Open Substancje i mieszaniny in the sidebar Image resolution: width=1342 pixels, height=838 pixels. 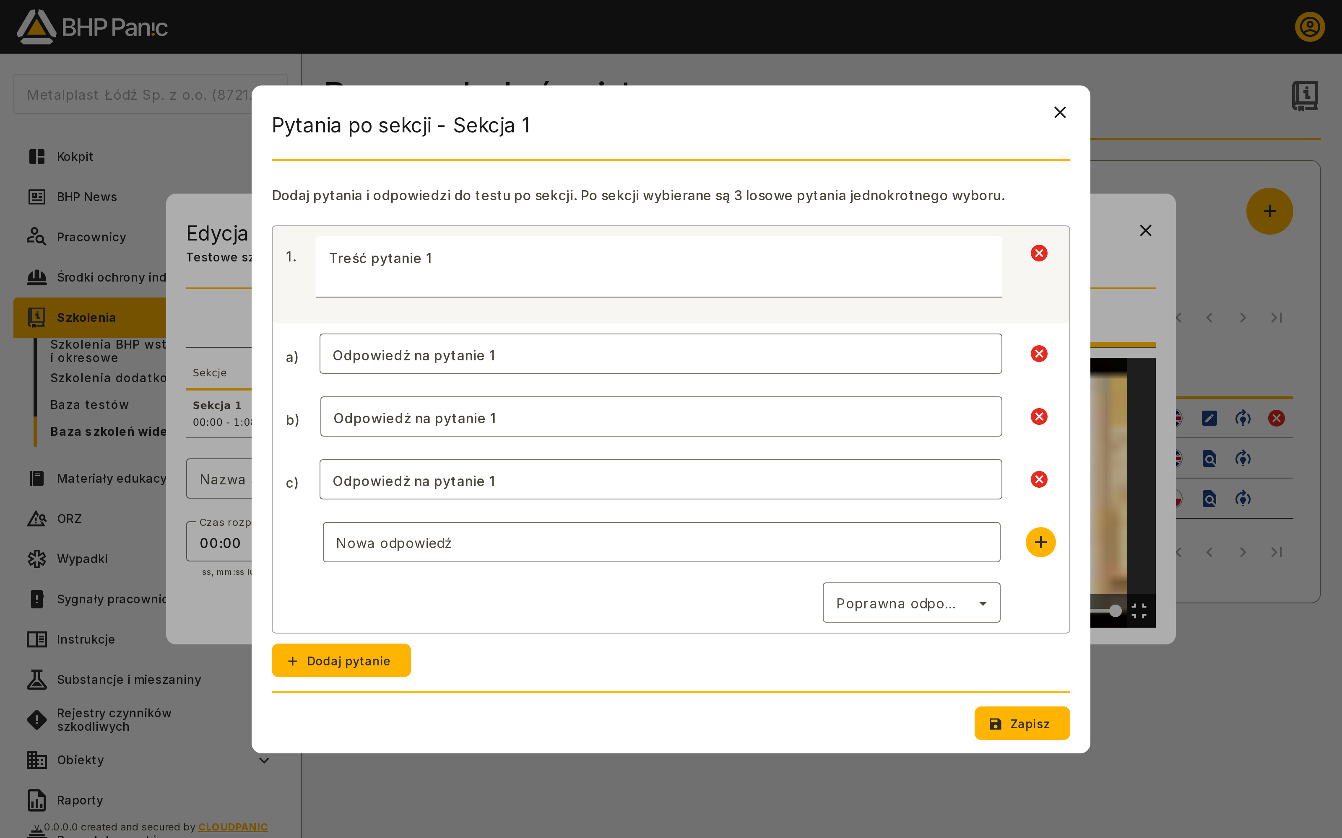click(x=133, y=680)
